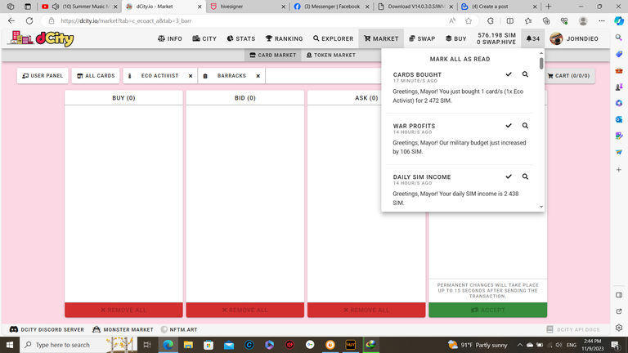Screen dimensions: 628x353
Task: Open the browser extensions icon
Action: click(491, 20)
